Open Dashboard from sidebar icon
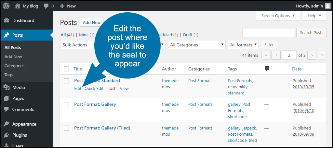The image size is (333, 148). 7,20
